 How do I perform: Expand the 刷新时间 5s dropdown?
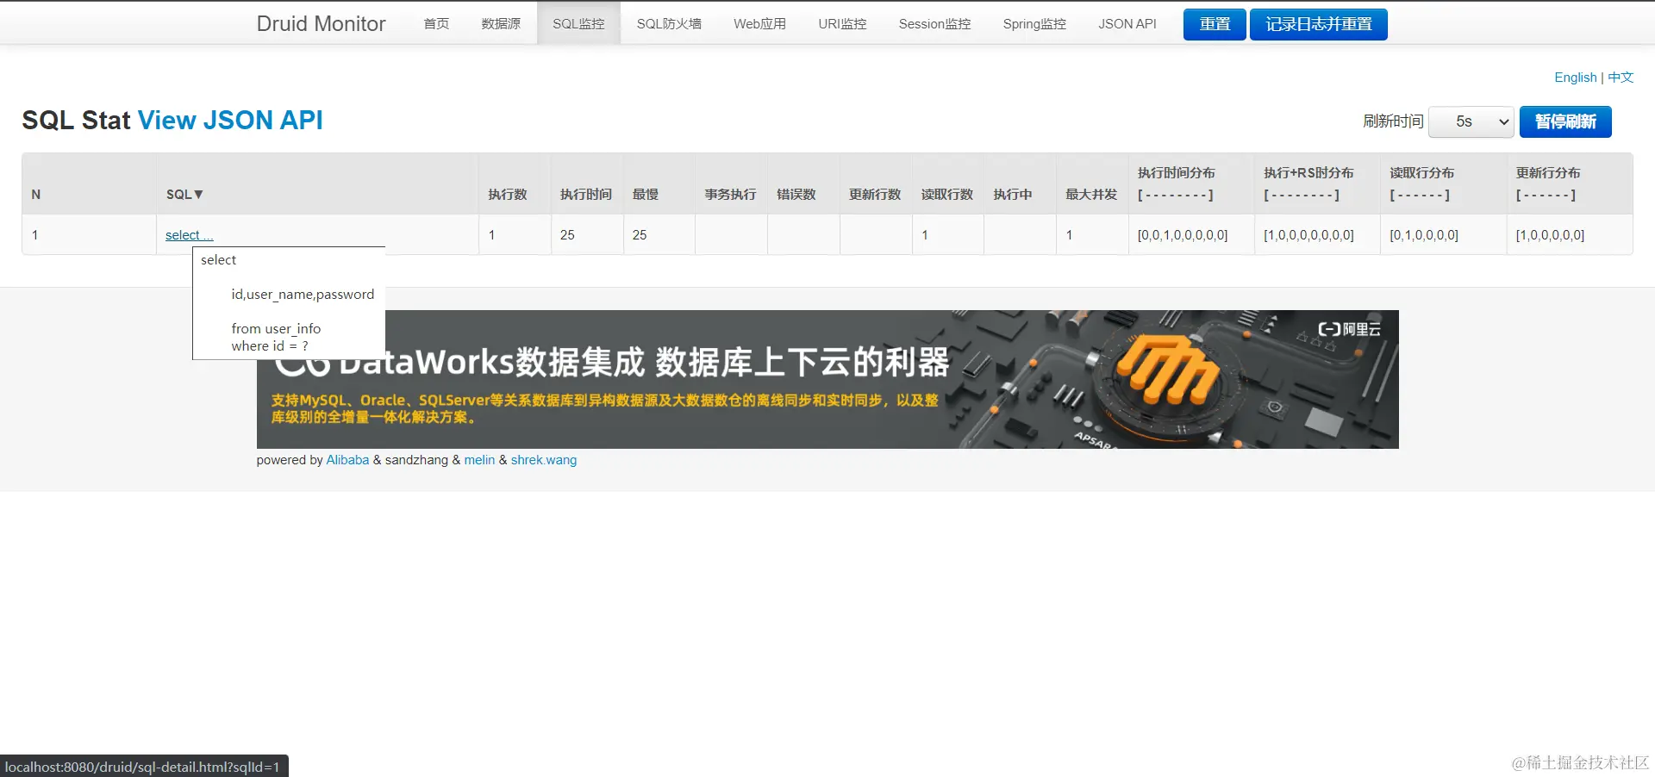1471,121
